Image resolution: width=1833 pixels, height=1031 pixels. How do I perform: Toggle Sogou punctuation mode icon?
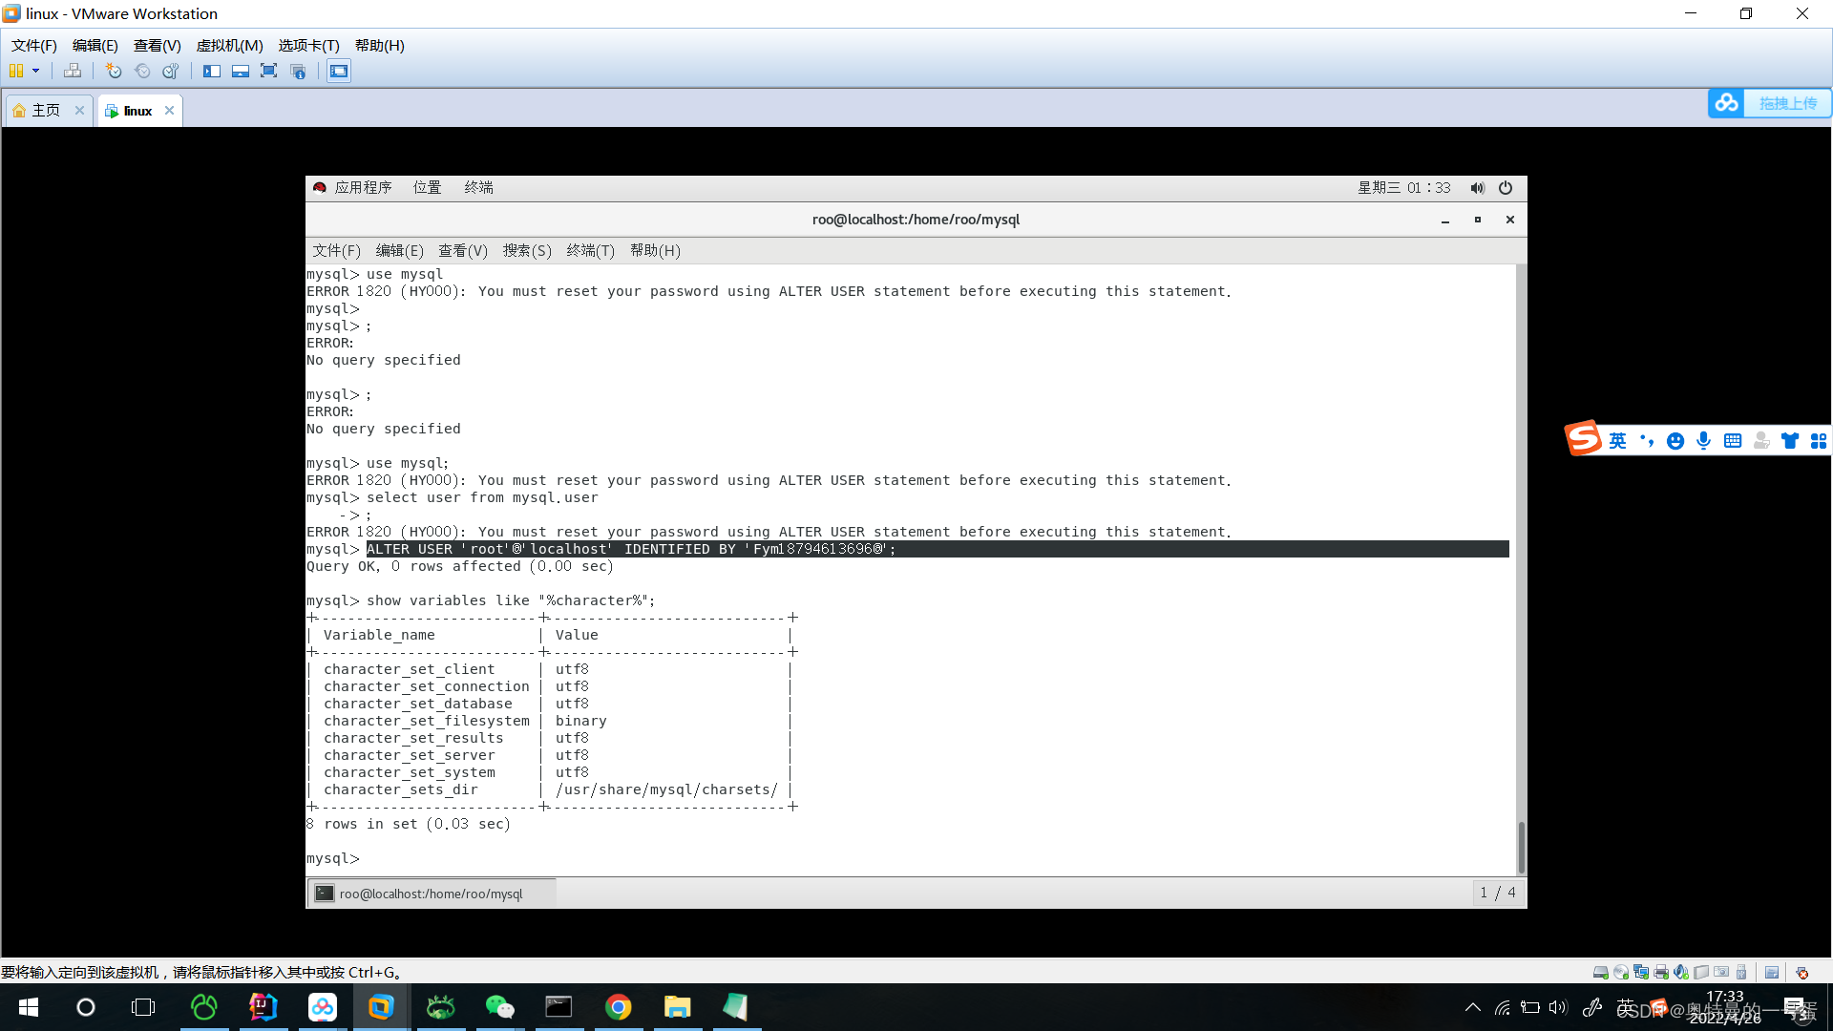tap(1647, 440)
